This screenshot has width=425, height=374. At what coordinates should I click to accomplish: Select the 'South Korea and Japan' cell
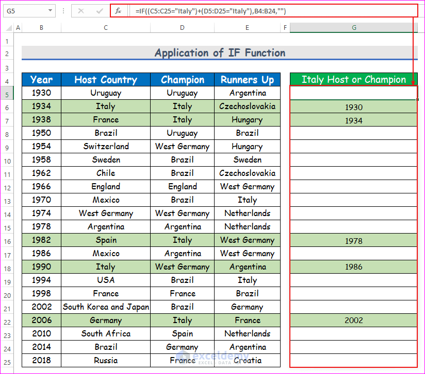pyautogui.click(x=106, y=307)
